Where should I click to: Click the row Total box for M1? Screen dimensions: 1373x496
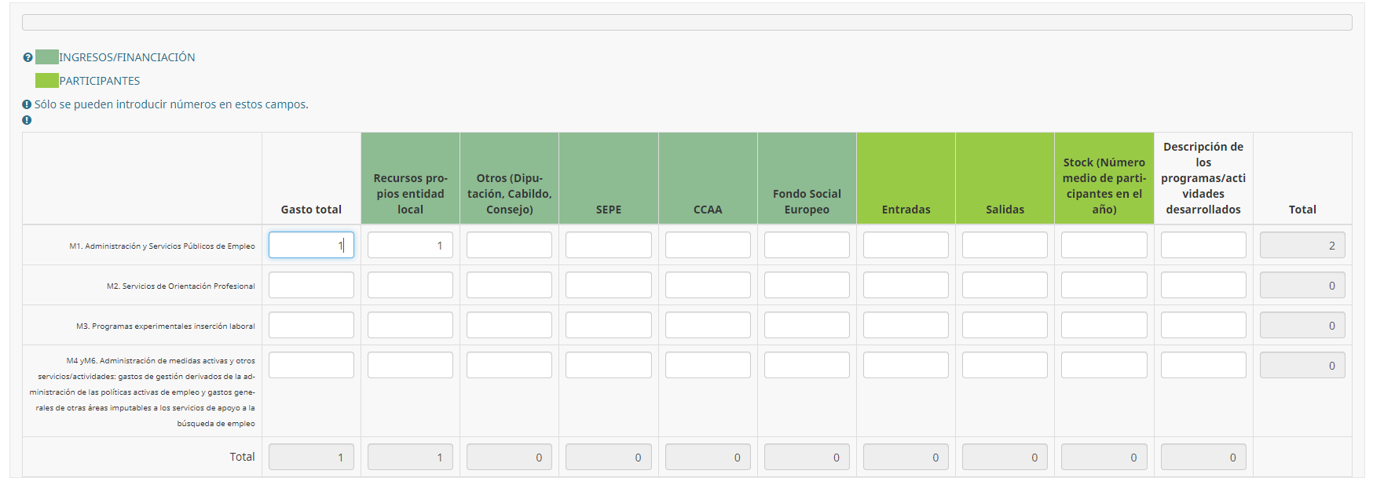point(1302,245)
